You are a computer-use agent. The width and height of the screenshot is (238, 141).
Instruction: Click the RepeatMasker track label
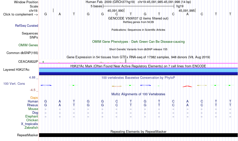pyautogui.click(x=28, y=135)
